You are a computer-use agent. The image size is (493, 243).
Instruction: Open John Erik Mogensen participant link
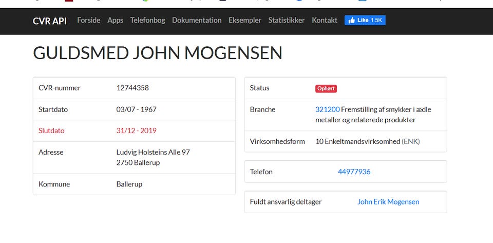pos(388,202)
